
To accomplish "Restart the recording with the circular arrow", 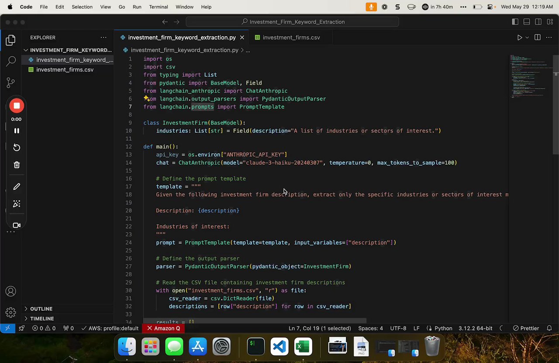I will click(x=17, y=148).
